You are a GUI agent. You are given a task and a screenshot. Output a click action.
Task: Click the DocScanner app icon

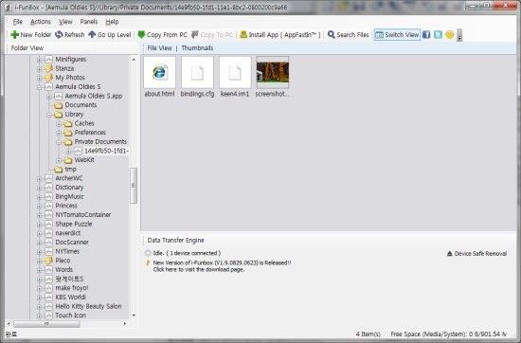pyautogui.click(x=49, y=243)
